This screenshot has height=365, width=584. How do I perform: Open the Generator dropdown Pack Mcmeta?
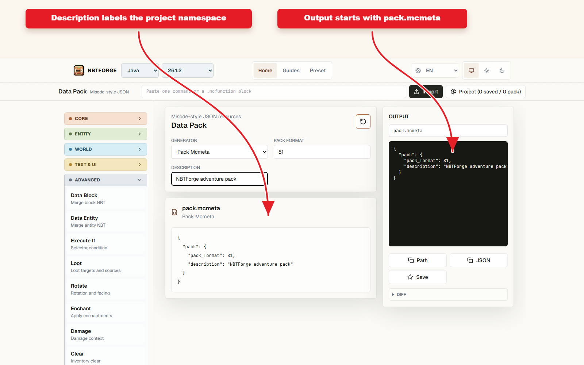[219, 152]
